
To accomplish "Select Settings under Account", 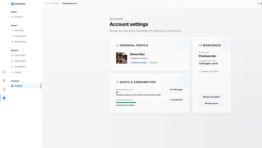I will (x=25, y=86).
